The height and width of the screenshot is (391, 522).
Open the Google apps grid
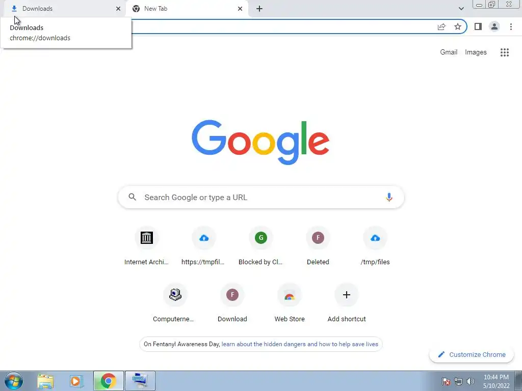click(x=505, y=52)
